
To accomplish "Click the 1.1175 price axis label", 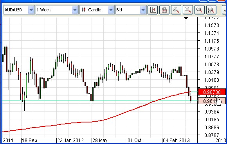I will click(212, 41).
